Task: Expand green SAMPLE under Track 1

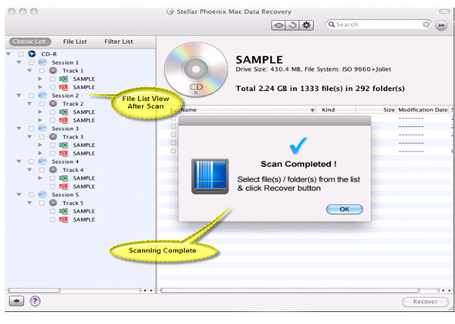Action: [x=40, y=78]
